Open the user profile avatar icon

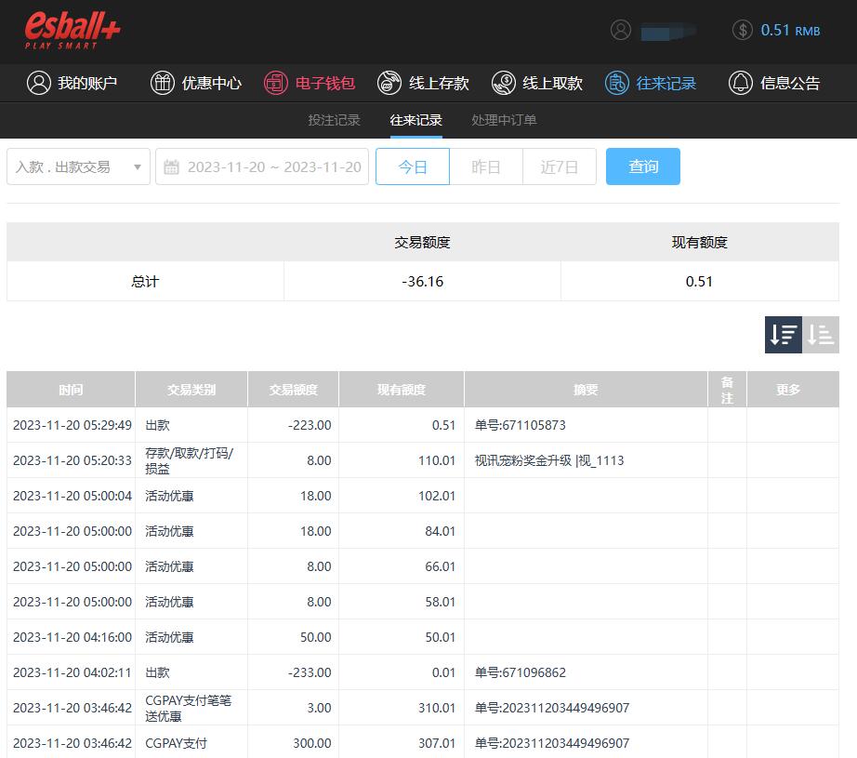tap(621, 30)
